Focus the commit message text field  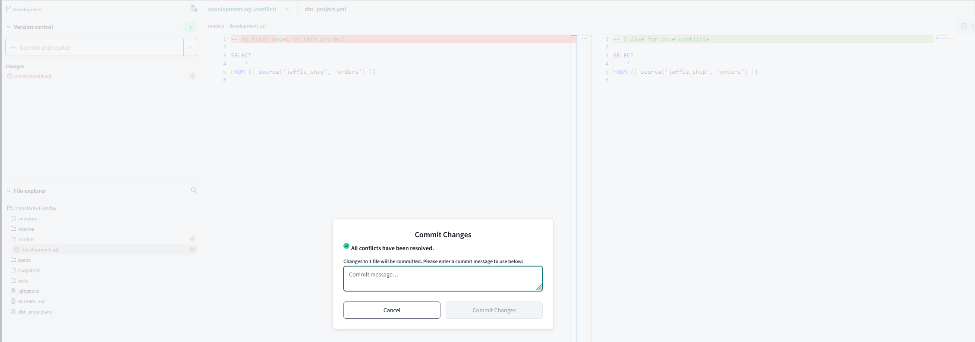click(x=443, y=279)
